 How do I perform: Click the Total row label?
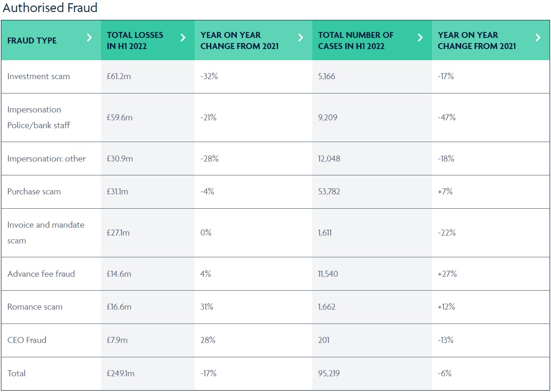click(x=17, y=373)
